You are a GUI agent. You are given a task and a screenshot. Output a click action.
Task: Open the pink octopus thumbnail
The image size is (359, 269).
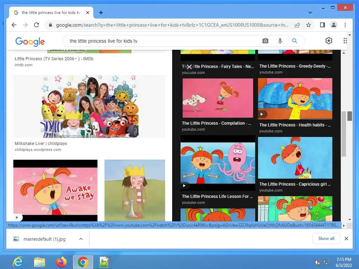[218, 163]
